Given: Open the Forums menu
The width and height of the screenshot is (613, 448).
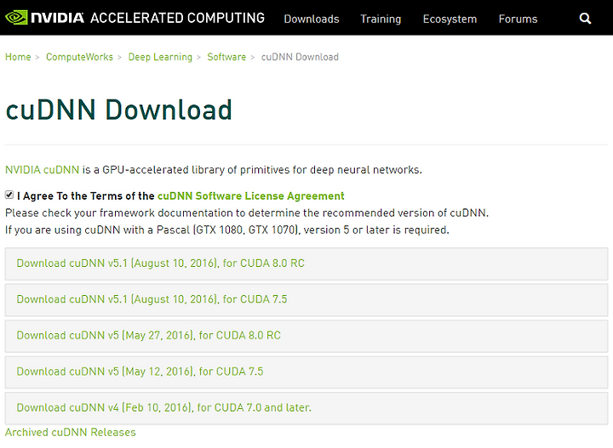Looking at the screenshot, I should pyautogui.click(x=518, y=19).
